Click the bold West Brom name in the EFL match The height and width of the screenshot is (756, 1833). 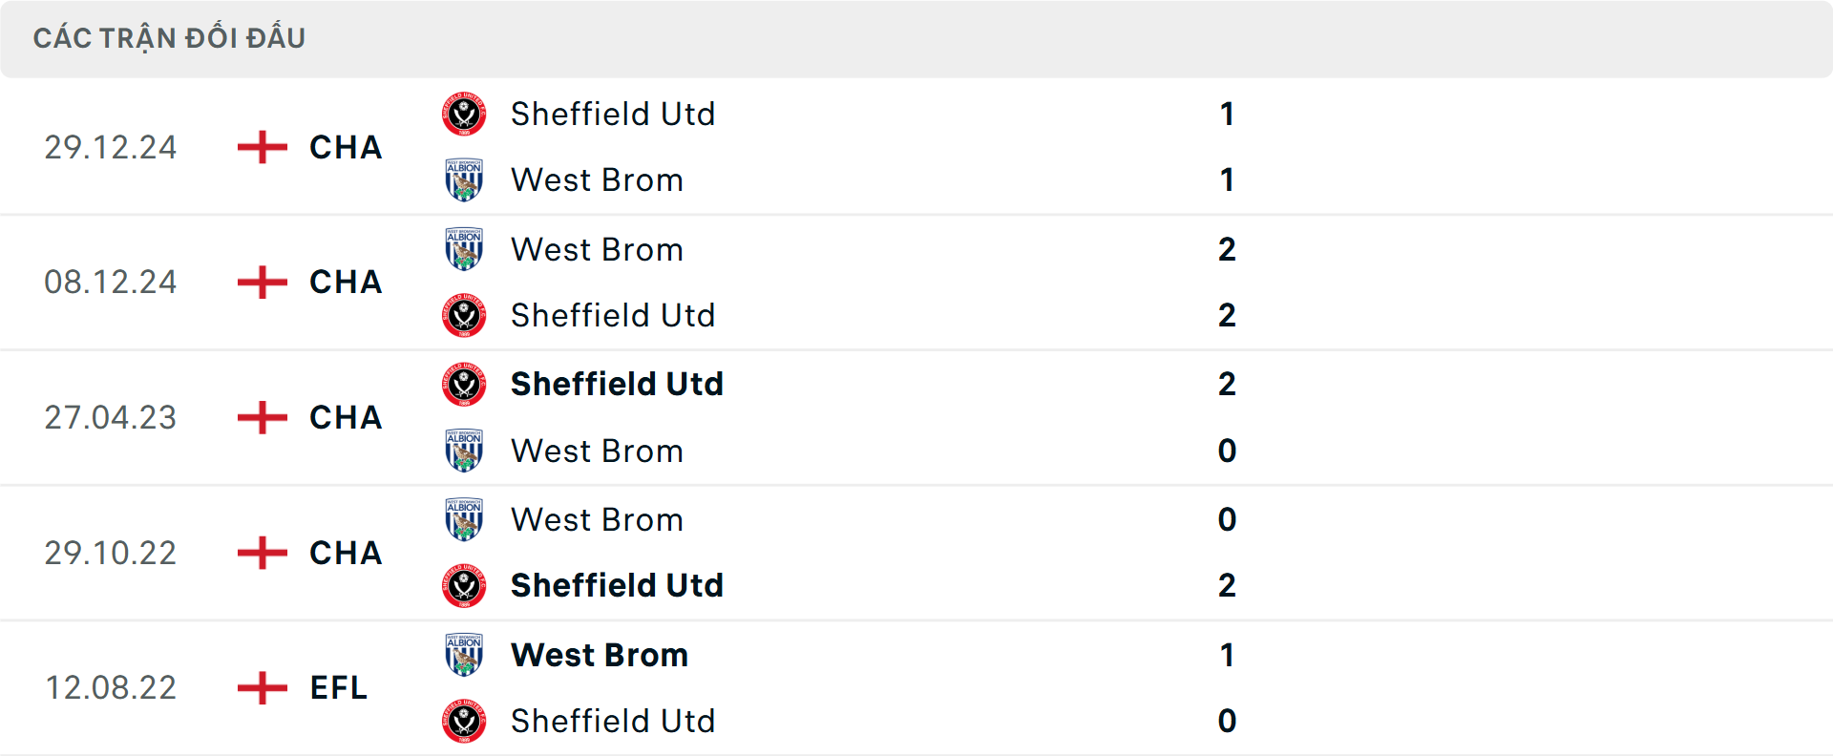point(599,655)
